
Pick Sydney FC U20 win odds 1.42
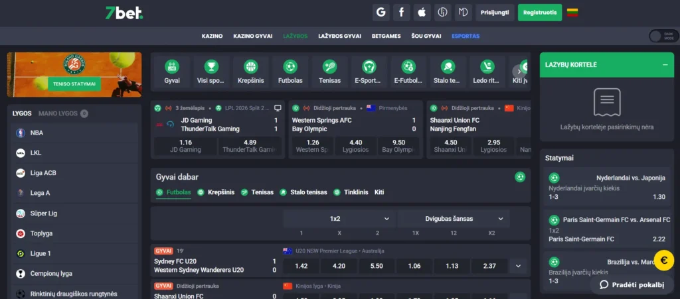click(301, 266)
